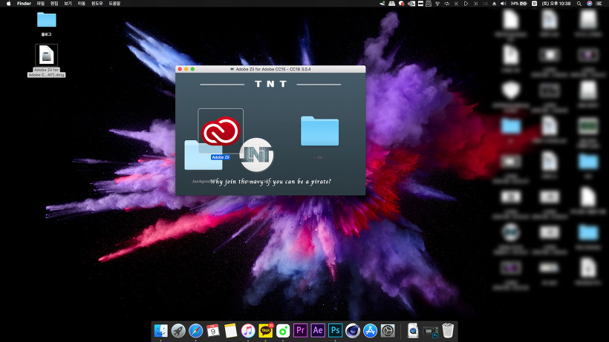Click the 'Adobe Zii' highlighted label
Screen dimensions: 609x342
[x=221, y=157]
